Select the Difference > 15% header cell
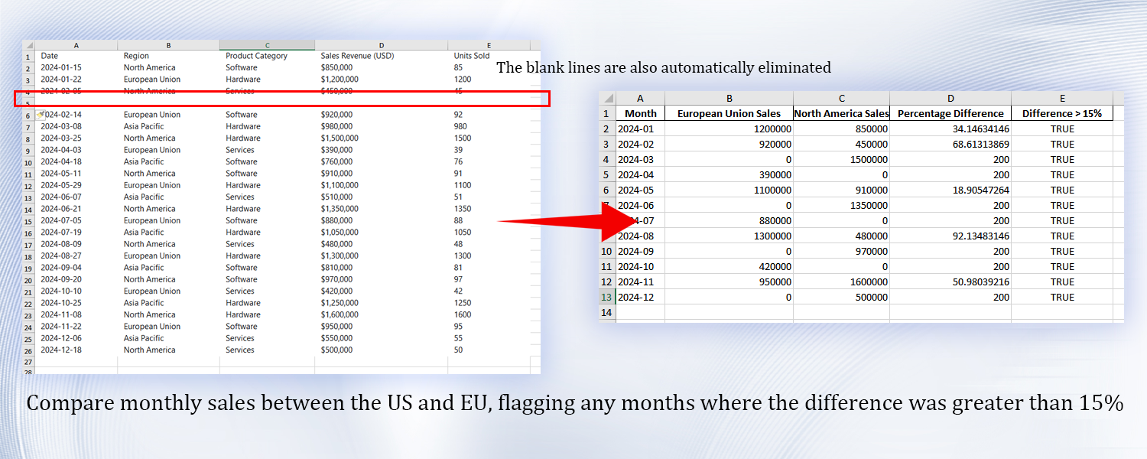 pos(1061,113)
